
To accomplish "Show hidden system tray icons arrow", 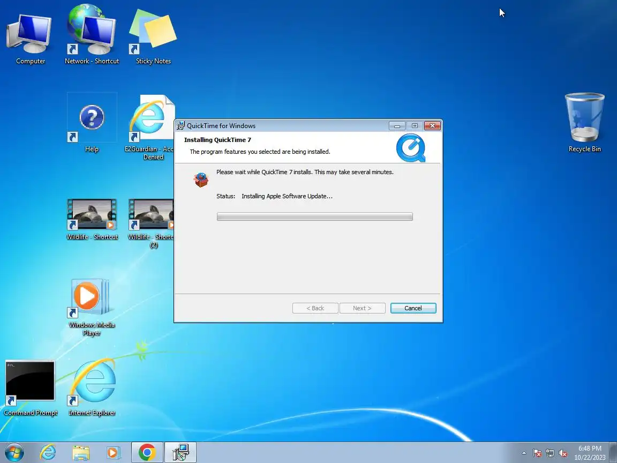I will point(524,453).
